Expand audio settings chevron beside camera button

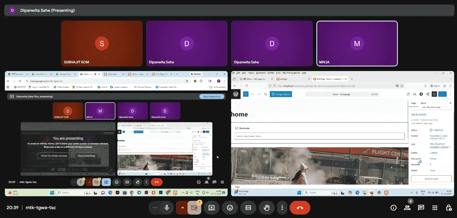(182, 208)
